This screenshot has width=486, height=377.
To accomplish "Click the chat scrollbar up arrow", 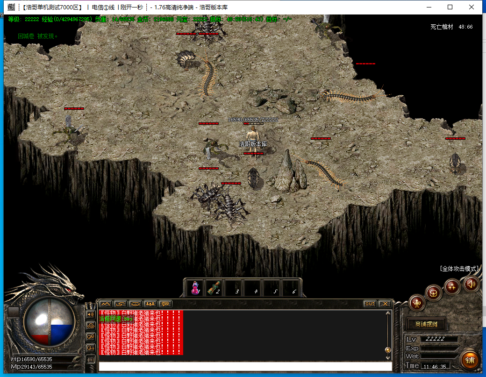I will click(x=388, y=313).
